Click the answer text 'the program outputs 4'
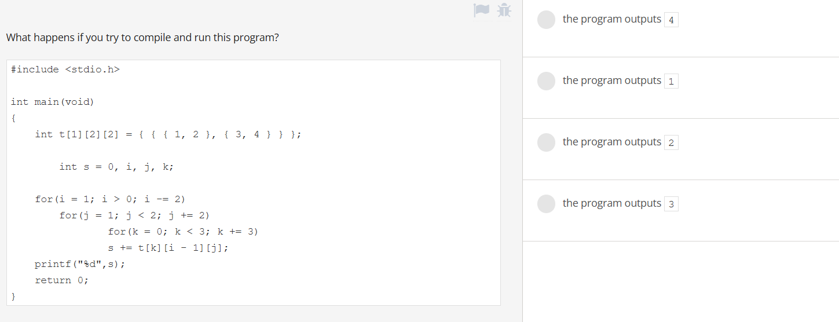839x322 pixels. point(620,20)
